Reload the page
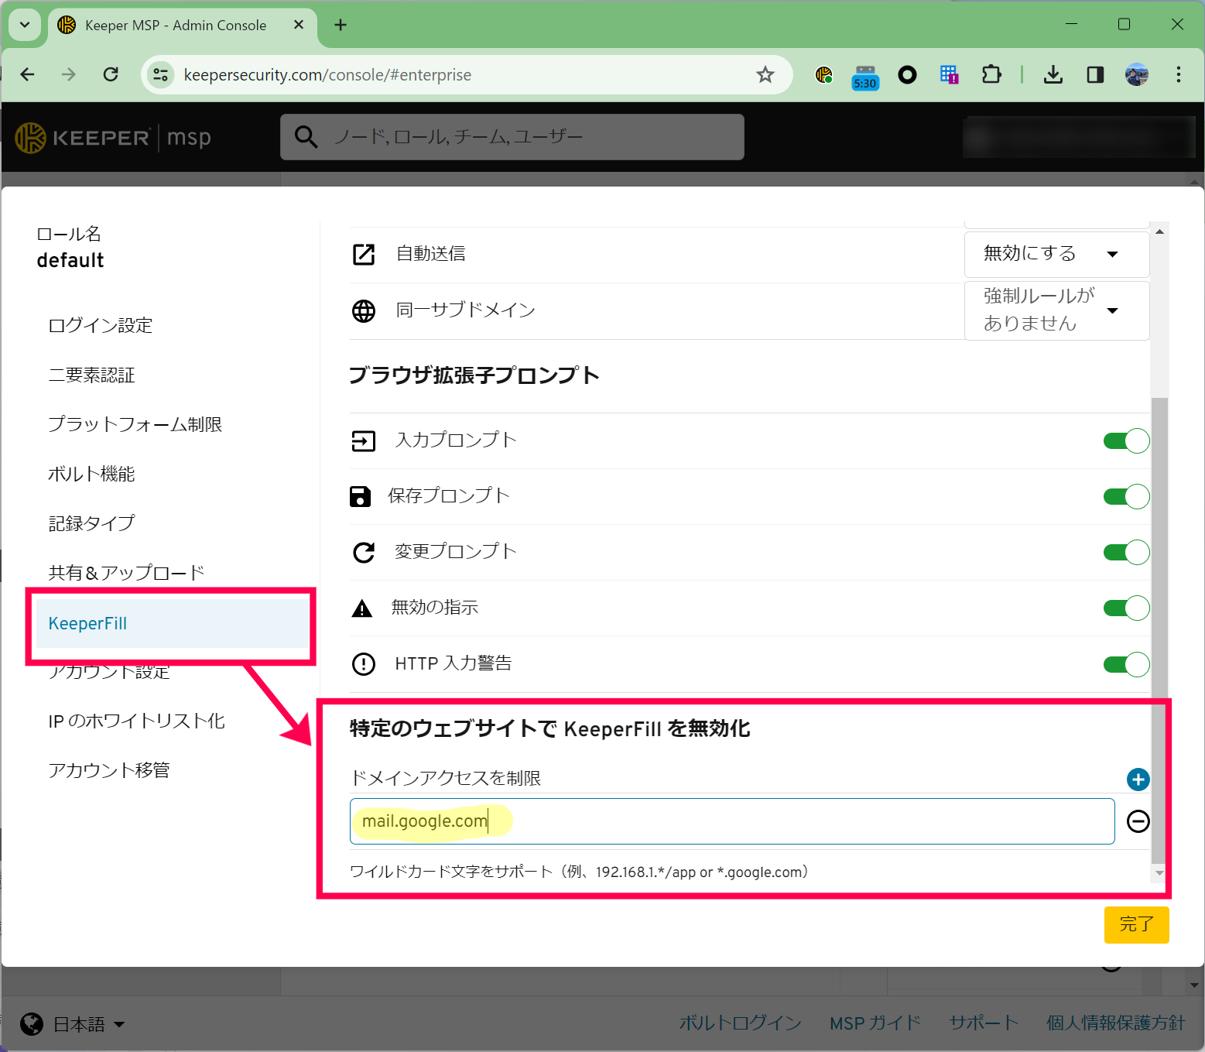Screen dimensions: 1205x1052 [111, 74]
